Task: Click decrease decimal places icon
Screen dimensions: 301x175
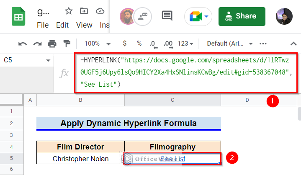Action: click(x=153, y=44)
